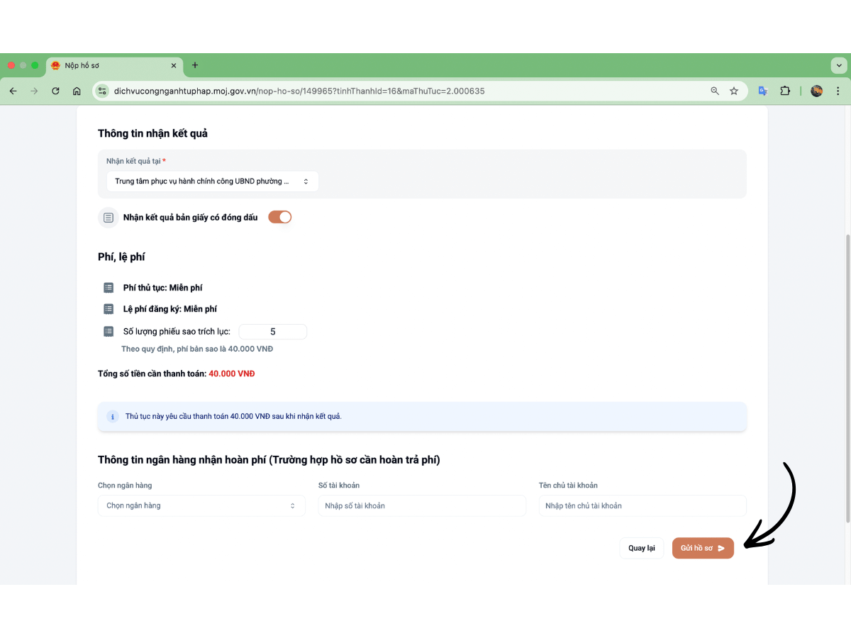The height and width of the screenshot is (638, 851).
Task: Open the Chọn ngân hàng dropdown
Action: click(x=201, y=505)
